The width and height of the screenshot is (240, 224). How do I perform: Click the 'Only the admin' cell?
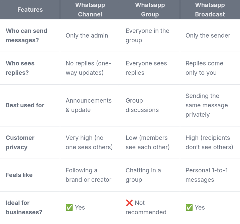87,36
